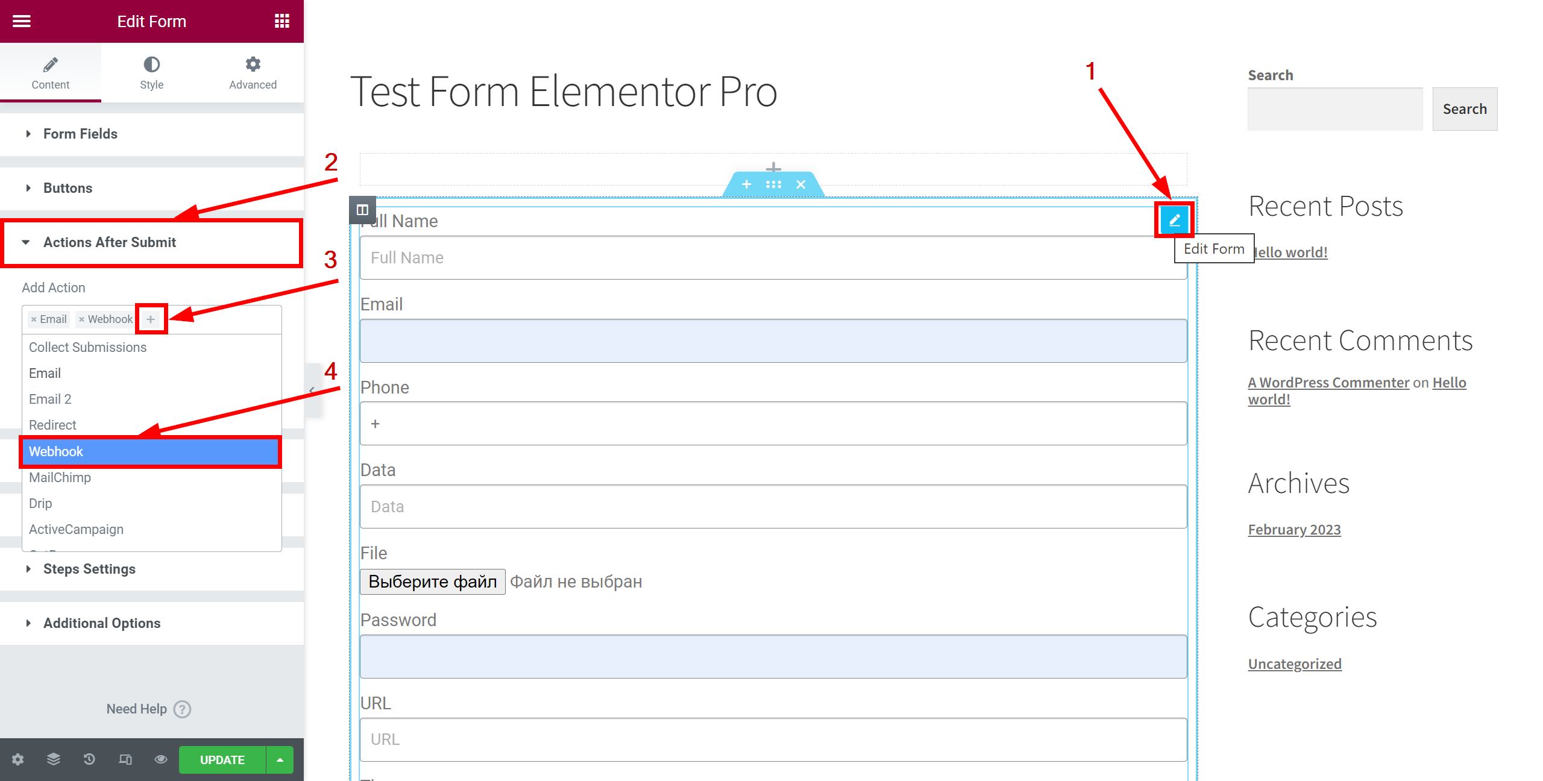
Task: Click the UPDATE button to save changes
Action: click(222, 760)
